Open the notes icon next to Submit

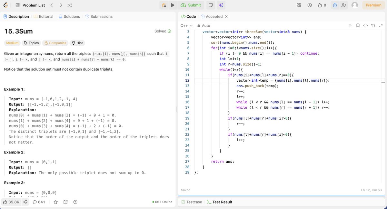[x=210, y=5]
